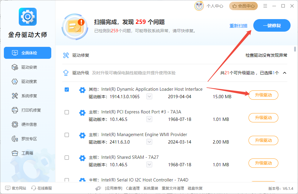Click the 驱动升级 upload arrow icon
The height and width of the screenshot is (194, 298).
(66, 73)
